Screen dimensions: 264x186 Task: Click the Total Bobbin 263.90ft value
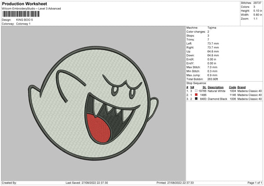pyautogui.click(x=213, y=79)
